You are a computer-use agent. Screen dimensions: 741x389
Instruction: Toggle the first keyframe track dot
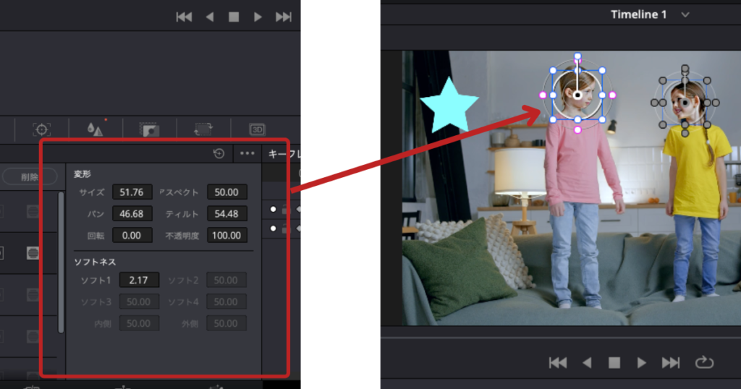273,210
